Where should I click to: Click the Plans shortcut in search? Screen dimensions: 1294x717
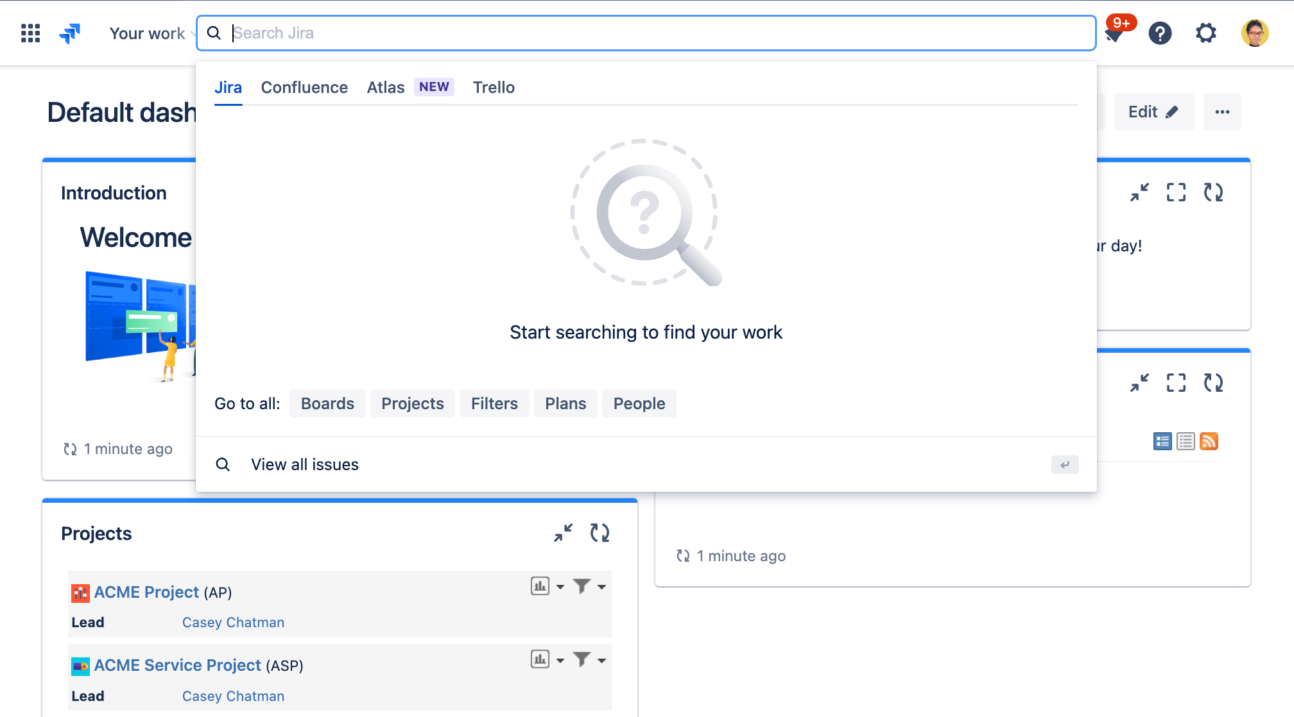565,403
